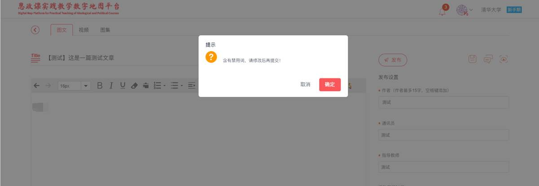Switch to the 视频 tab
This screenshot has height=186, width=539.
(x=83, y=30)
